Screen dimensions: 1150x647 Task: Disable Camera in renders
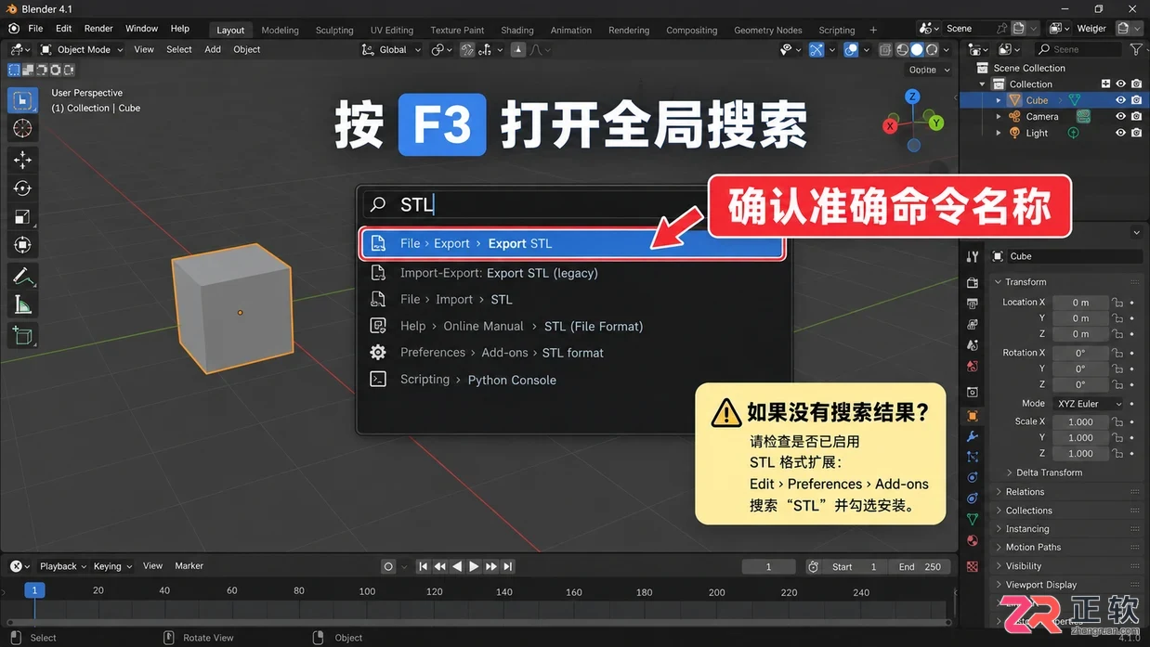pyautogui.click(x=1136, y=117)
